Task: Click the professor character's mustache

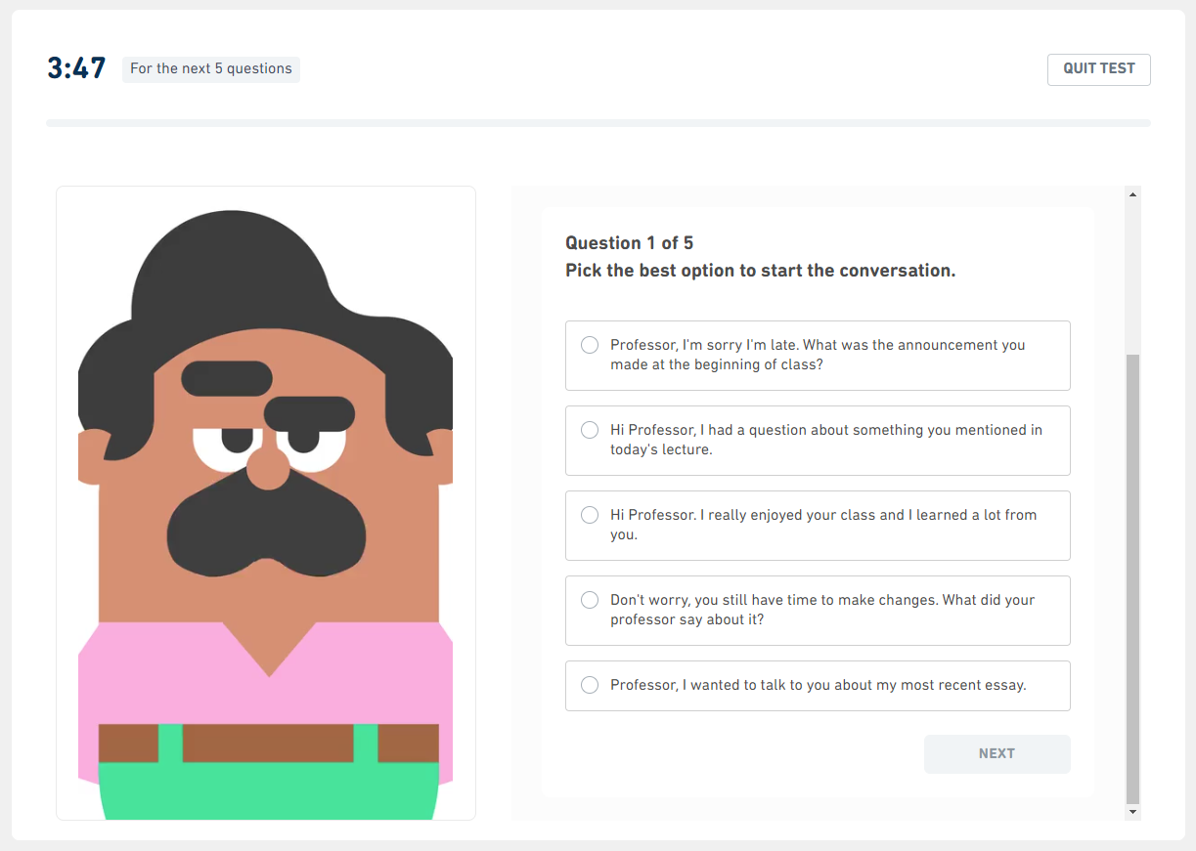Action: pyautogui.click(x=266, y=528)
